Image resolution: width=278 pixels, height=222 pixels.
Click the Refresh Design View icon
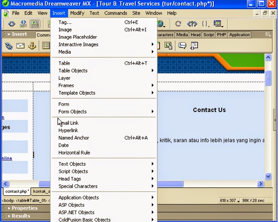click(x=178, y=24)
